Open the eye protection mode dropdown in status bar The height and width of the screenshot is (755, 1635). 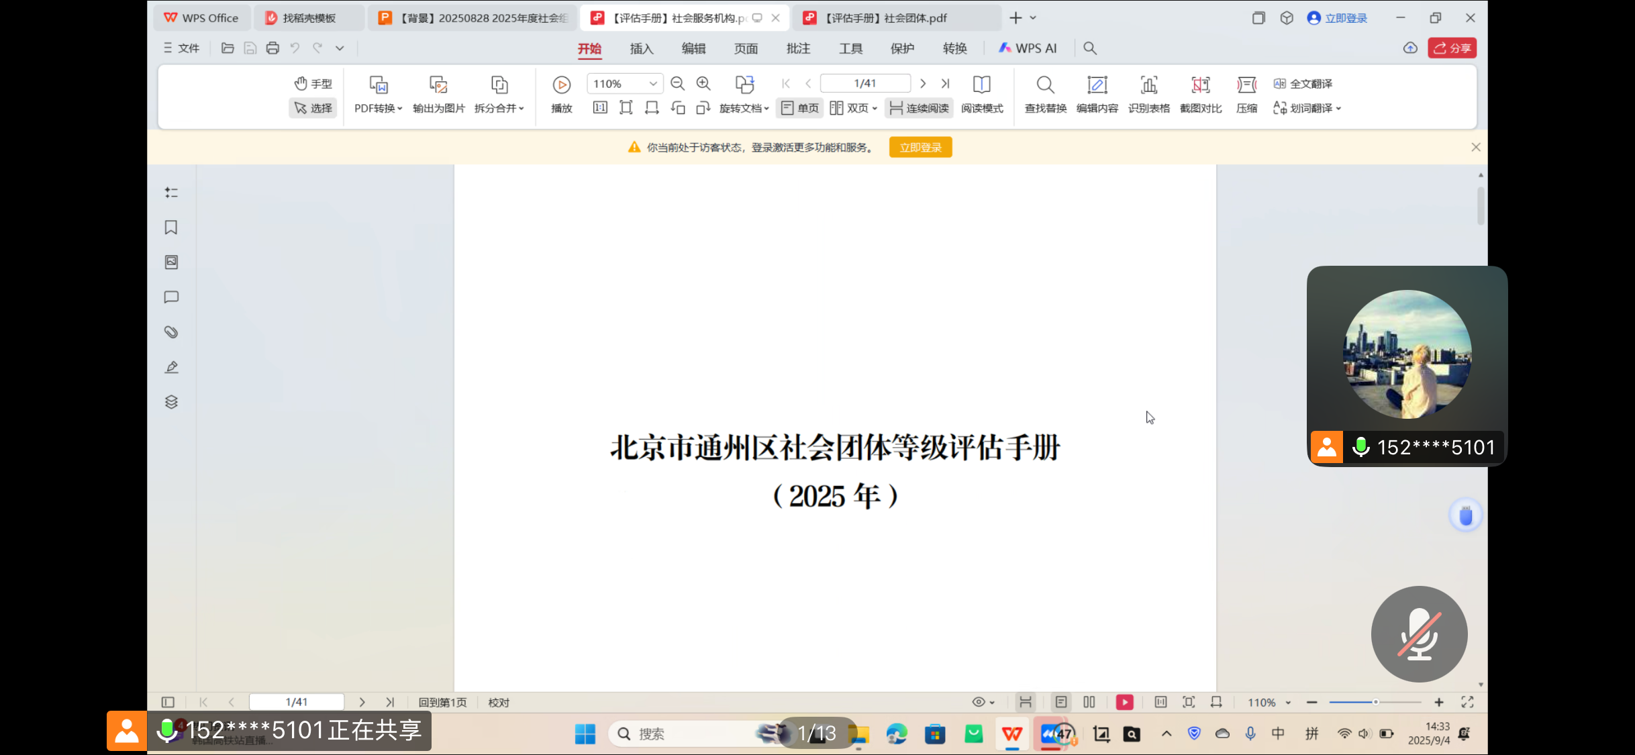point(983,703)
